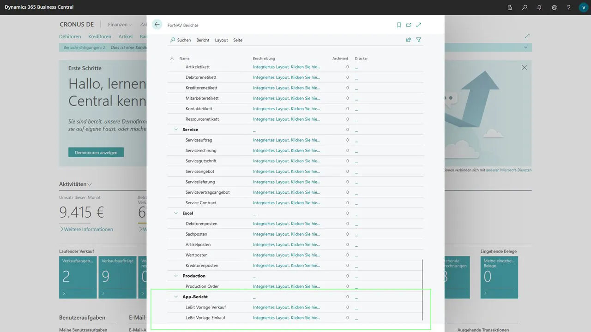Image resolution: width=591 pixels, height=332 pixels.
Task: Open Integriertes Layout link for LeBit Vorlage Verkauf
Action: coord(286,308)
